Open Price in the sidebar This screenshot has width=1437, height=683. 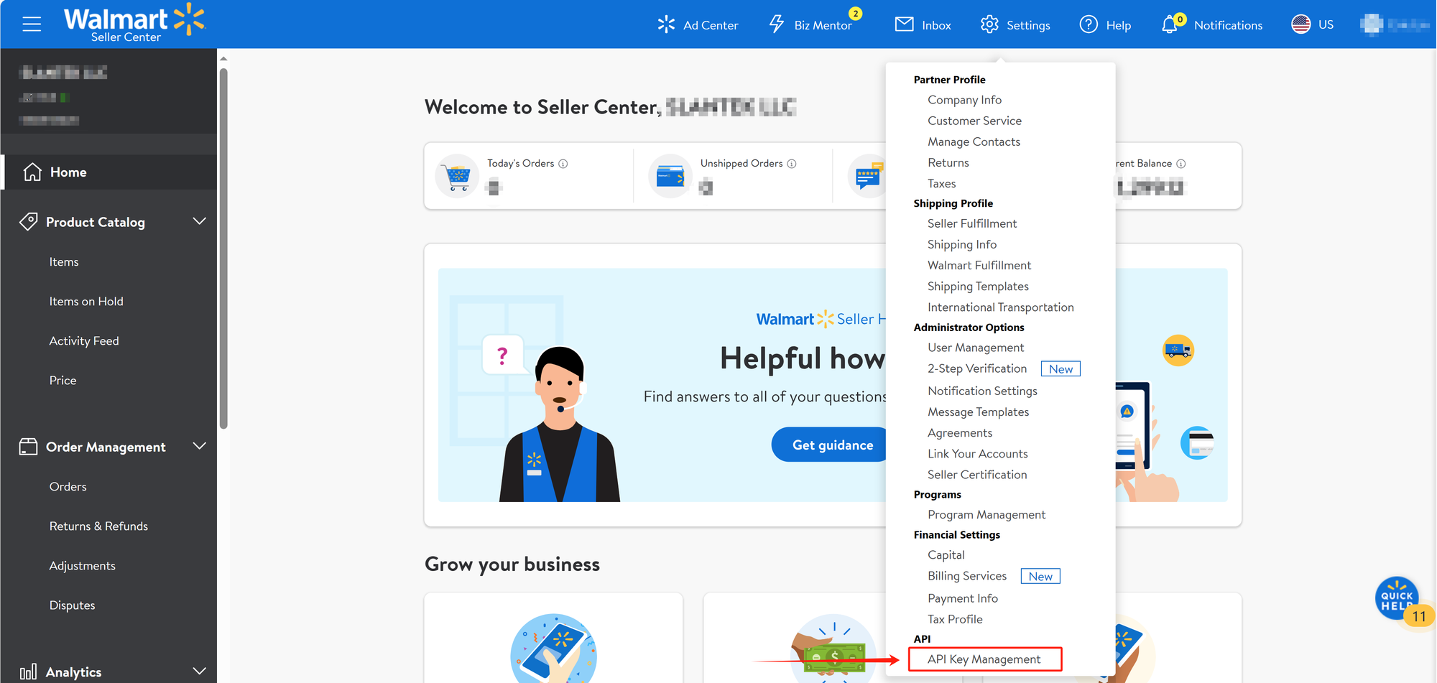[63, 381]
